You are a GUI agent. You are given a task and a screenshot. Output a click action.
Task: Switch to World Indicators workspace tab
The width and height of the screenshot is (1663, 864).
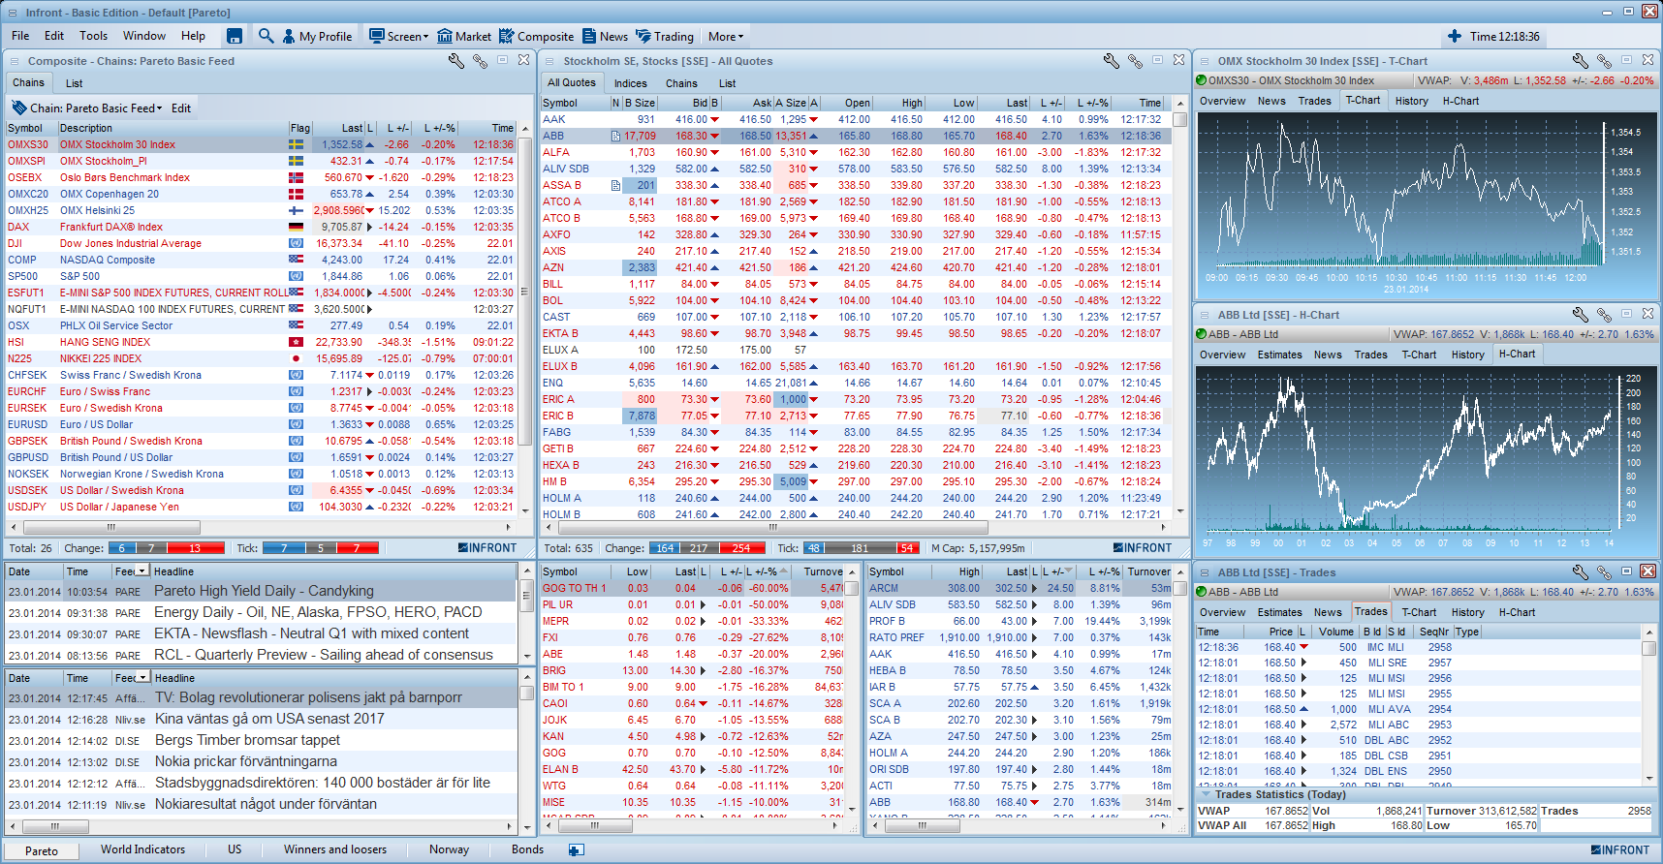[142, 849]
